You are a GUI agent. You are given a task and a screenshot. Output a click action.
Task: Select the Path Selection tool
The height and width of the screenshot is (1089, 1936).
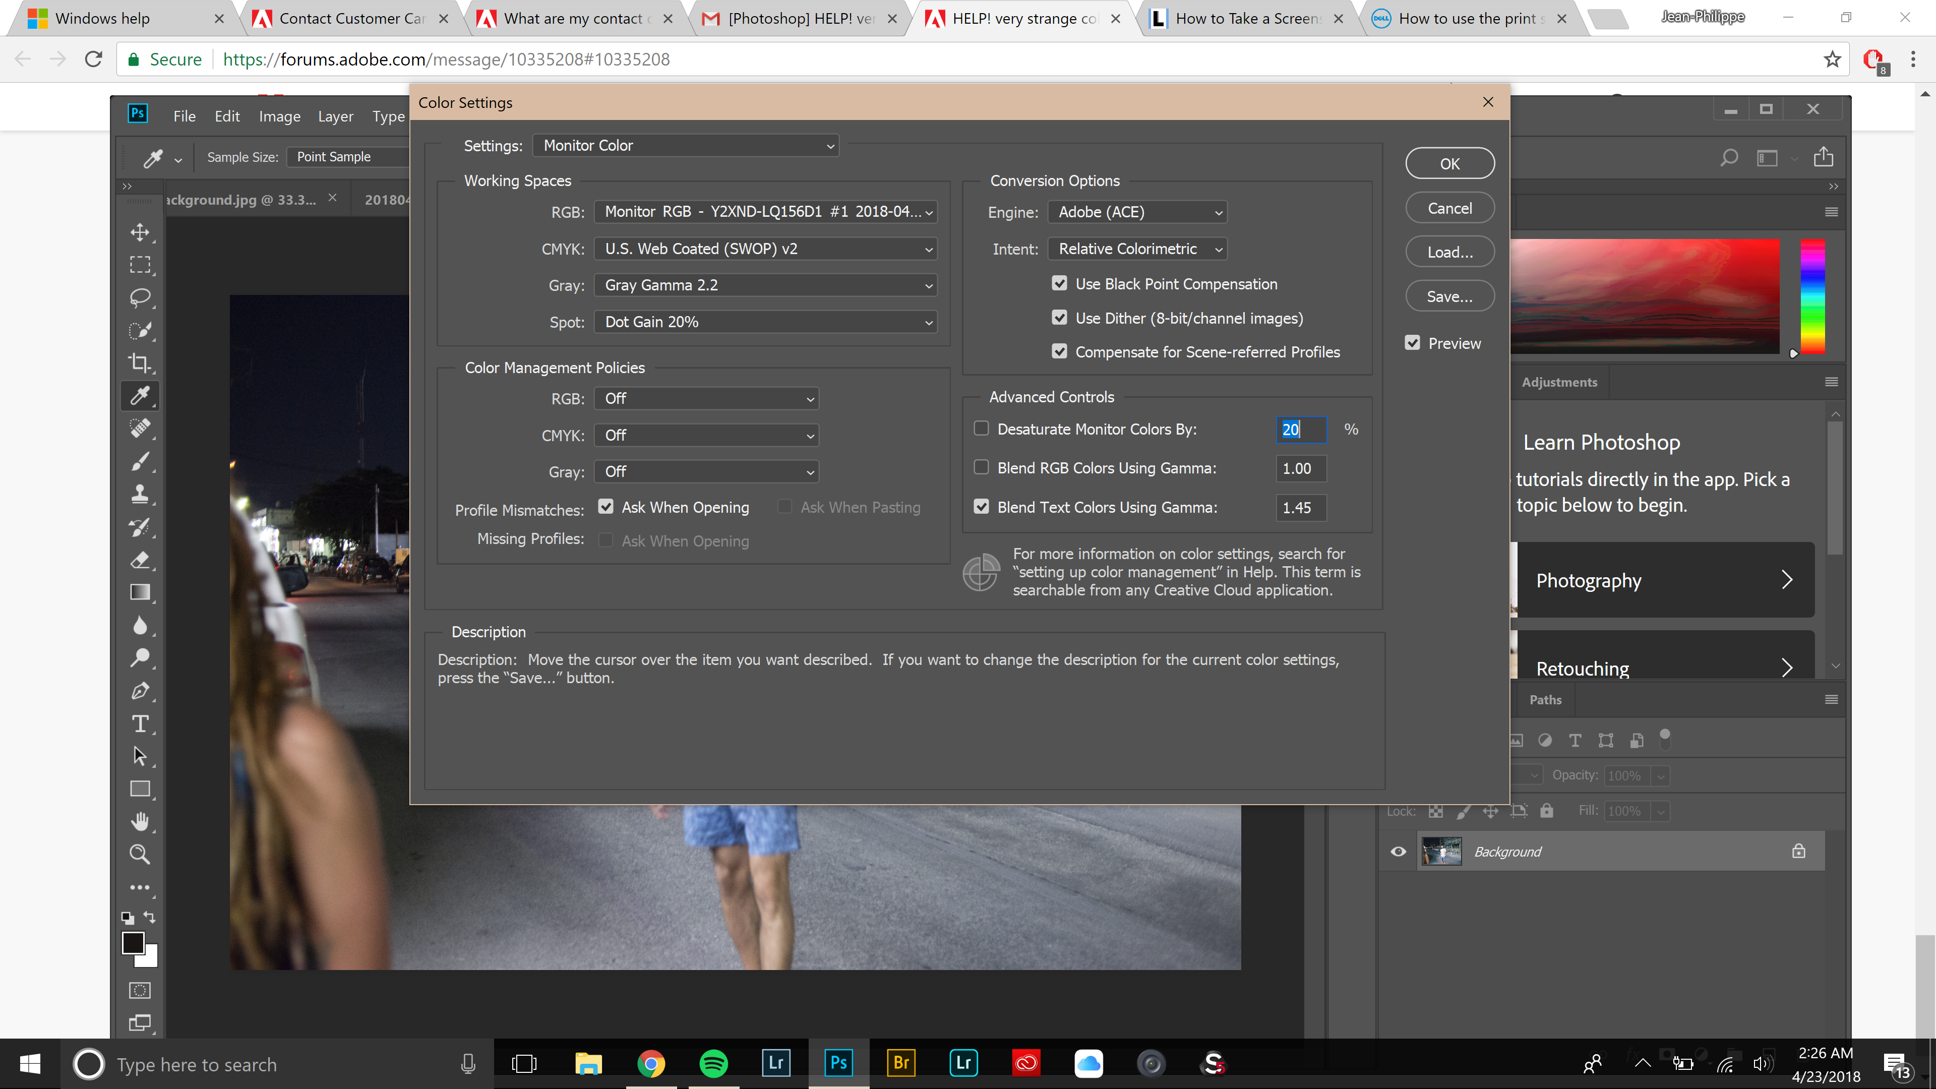[140, 756]
